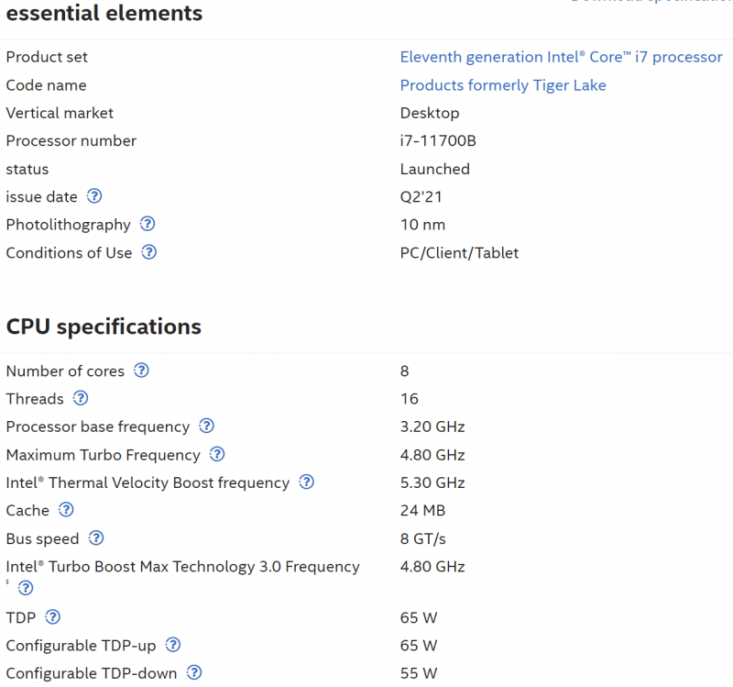Screen dimensions: 733x687
Task: Click help icon beside Cache
Action: pos(66,510)
